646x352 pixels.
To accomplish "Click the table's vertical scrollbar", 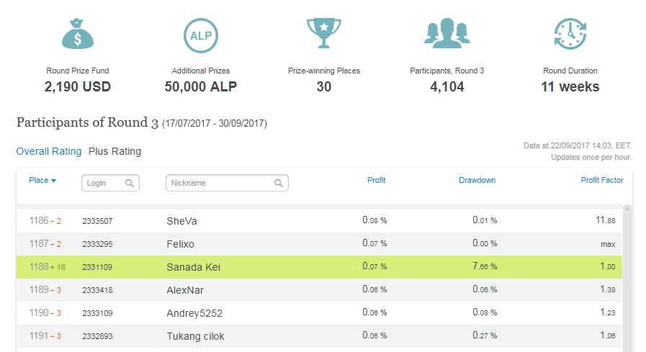I will point(627,278).
